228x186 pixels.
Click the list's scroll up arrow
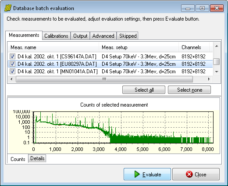tap(217, 46)
